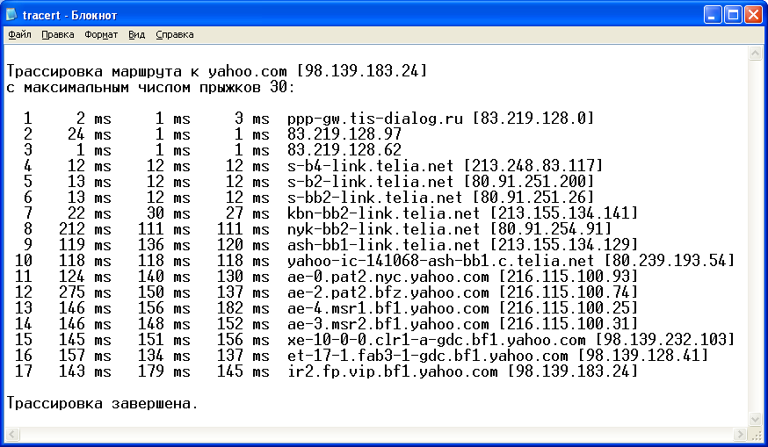Open the Вид menu

coord(137,35)
